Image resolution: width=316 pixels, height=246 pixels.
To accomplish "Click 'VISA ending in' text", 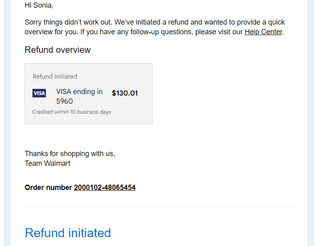I will coord(80,92).
